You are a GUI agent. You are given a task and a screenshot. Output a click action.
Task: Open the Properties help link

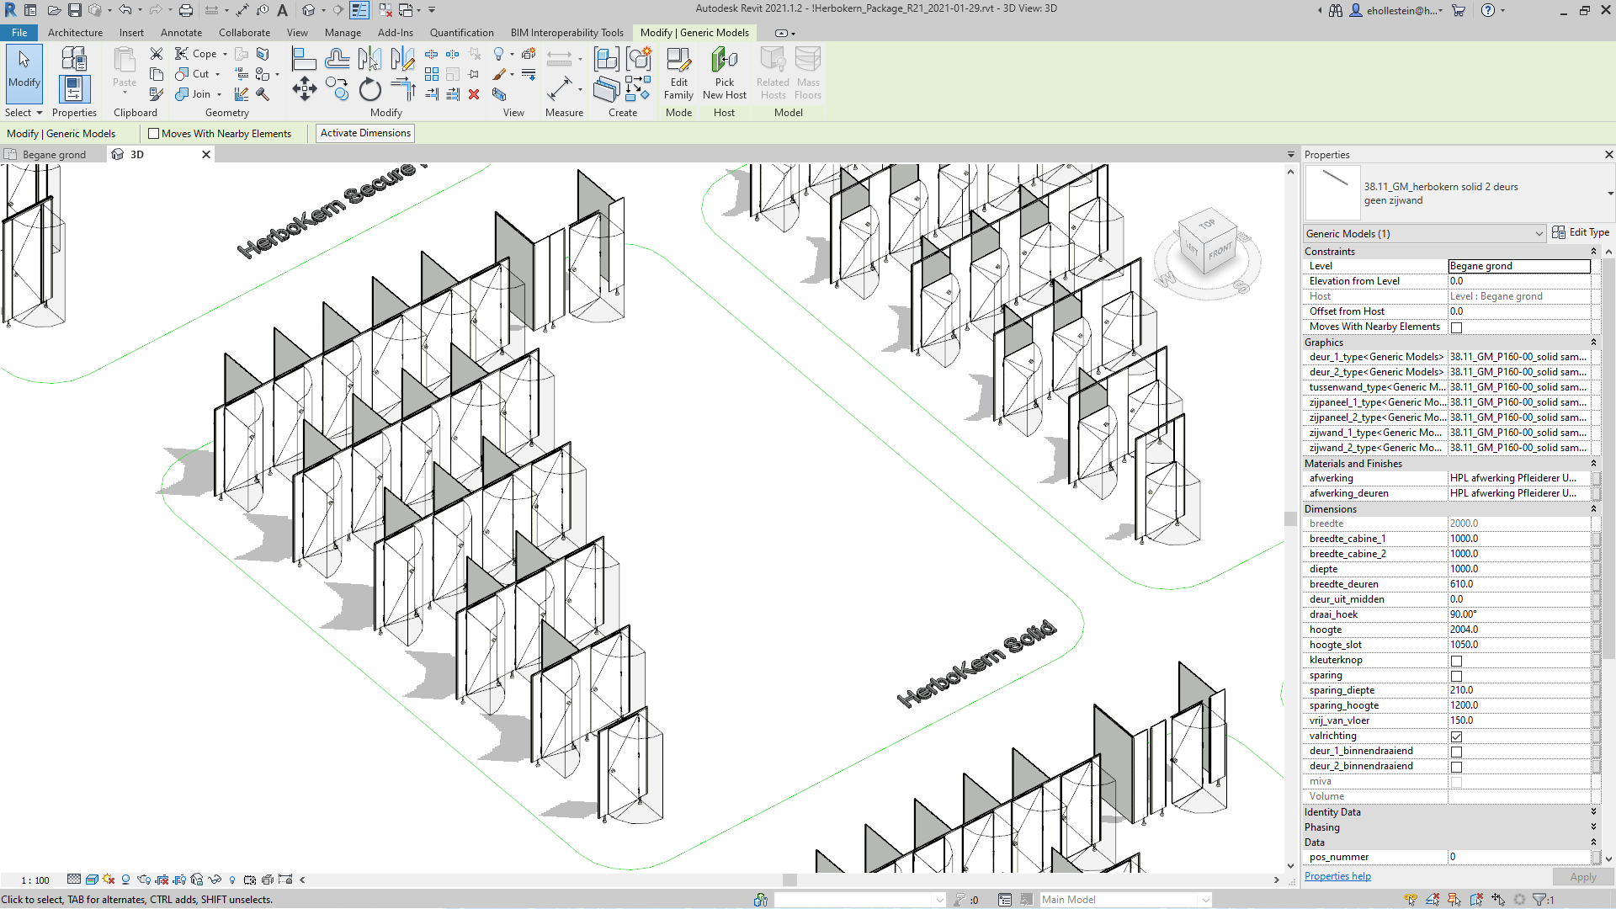point(1337,876)
